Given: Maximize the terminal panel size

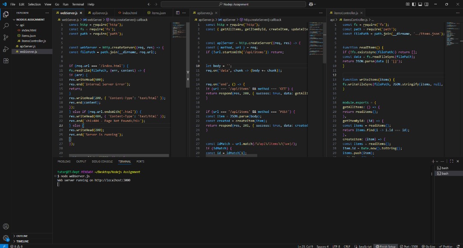Looking at the screenshot, I should click(x=451, y=161).
